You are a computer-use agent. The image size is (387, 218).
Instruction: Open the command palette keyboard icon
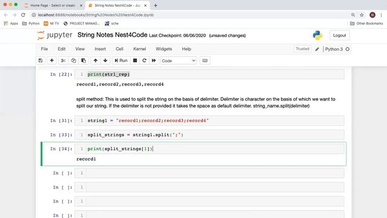pyautogui.click(x=205, y=61)
